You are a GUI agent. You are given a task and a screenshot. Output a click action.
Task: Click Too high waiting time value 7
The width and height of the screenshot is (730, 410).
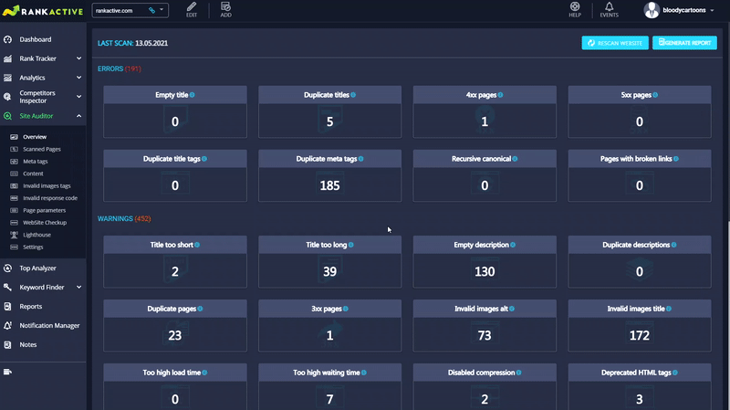point(329,399)
